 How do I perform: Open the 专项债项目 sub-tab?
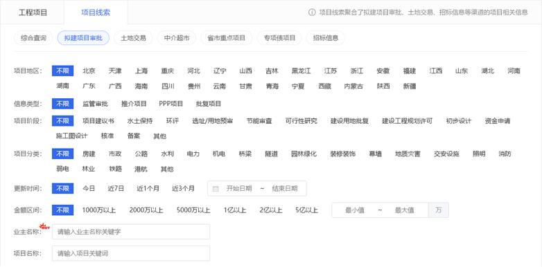[279, 38]
